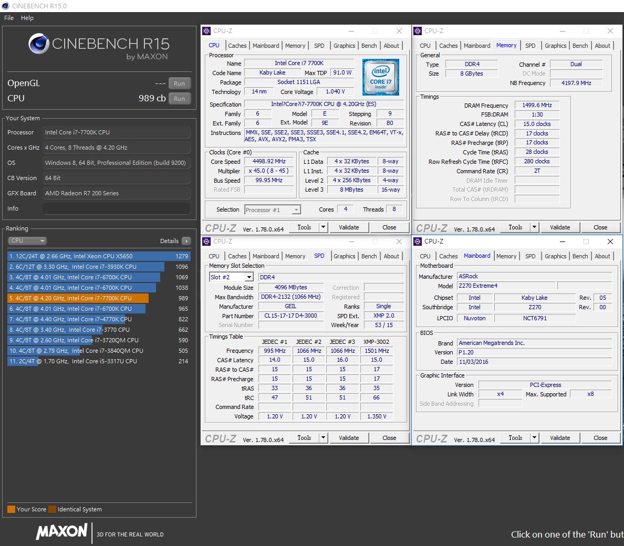Viewport: 624px width, 546px height.
Task: Click the CPU-Z chip icon in the Memory window title bar
Action: [418, 31]
